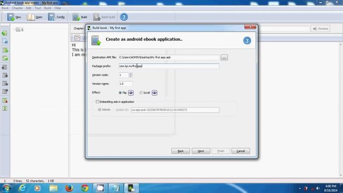Image resolution: width=343 pixels, height=193 pixels.
Task: Click the browse '...' button for APK destination
Action: (224, 57)
